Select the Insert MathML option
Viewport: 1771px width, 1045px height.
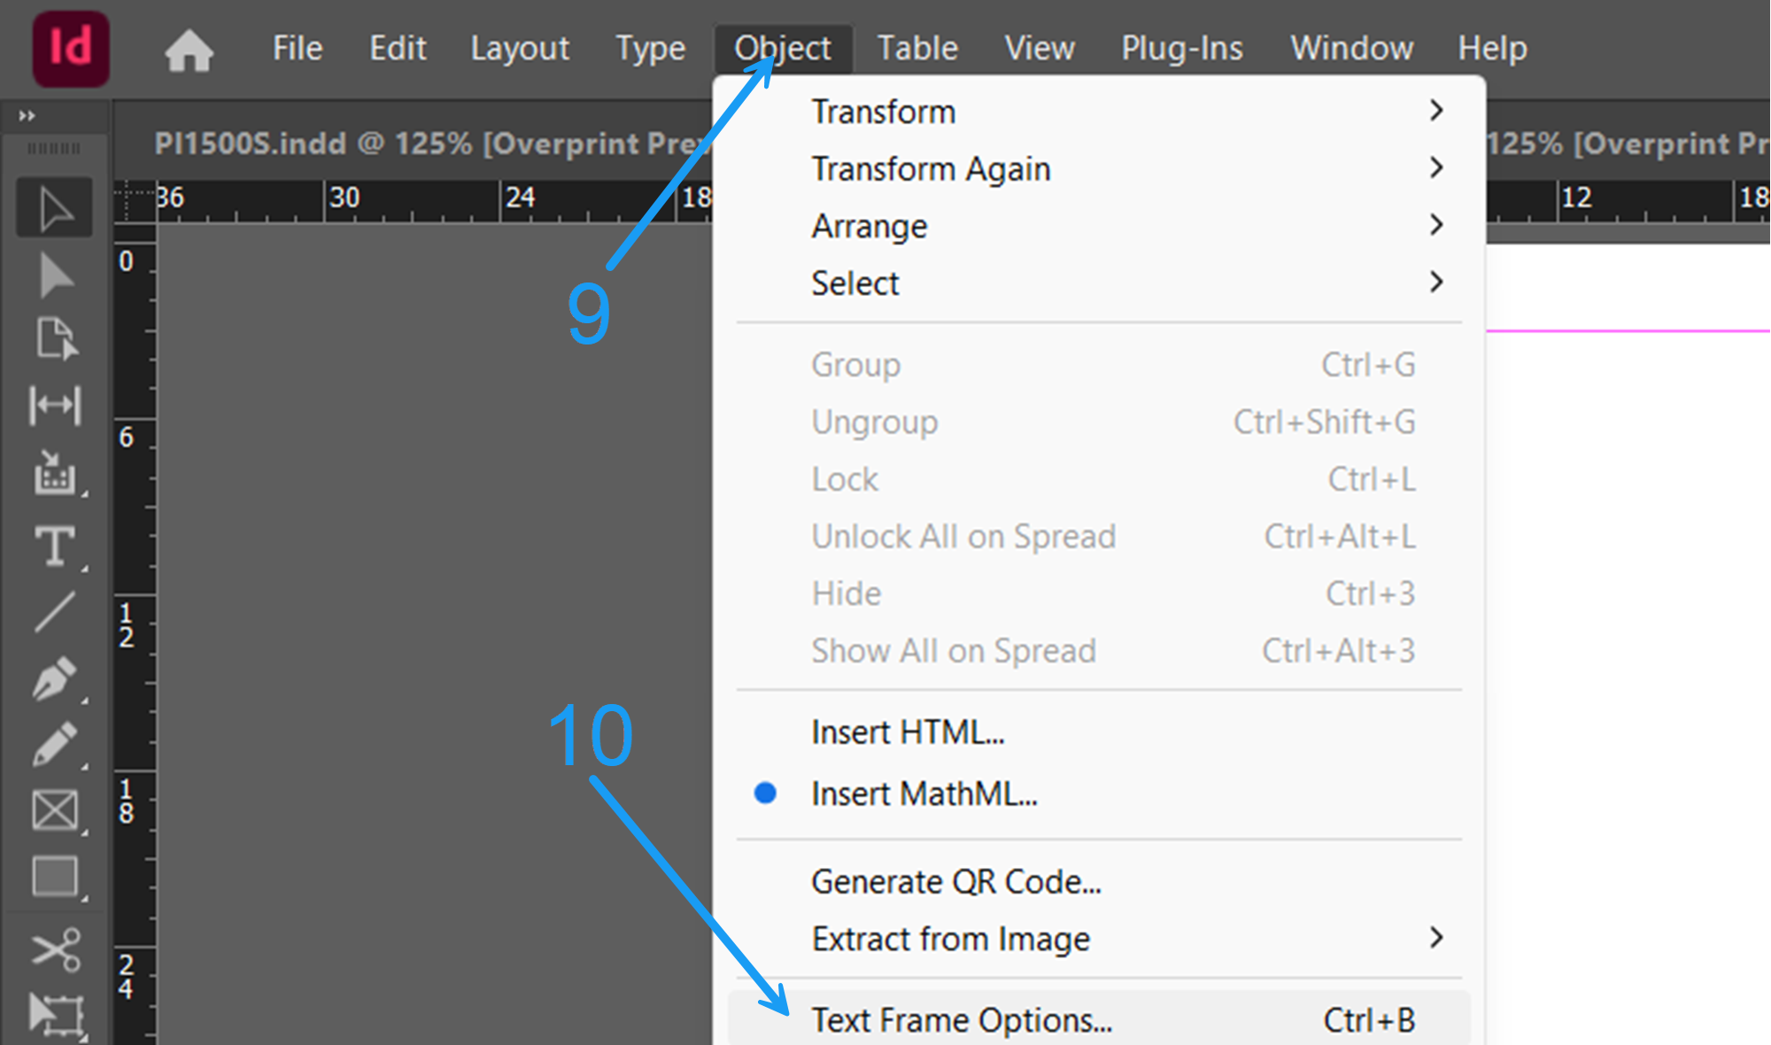pos(924,793)
